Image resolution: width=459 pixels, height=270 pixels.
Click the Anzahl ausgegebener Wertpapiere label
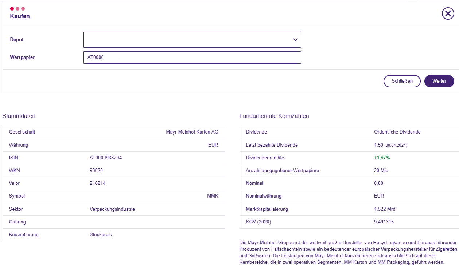pos(283,171)
